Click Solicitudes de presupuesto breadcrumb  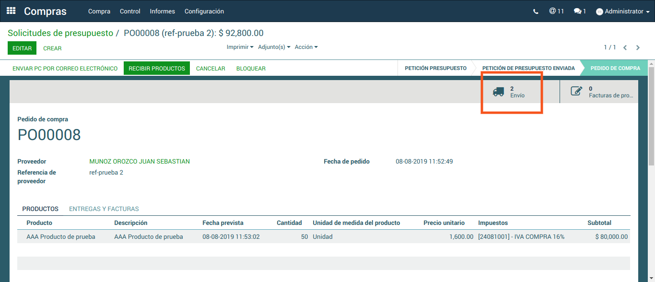click(x=60, y=33)
